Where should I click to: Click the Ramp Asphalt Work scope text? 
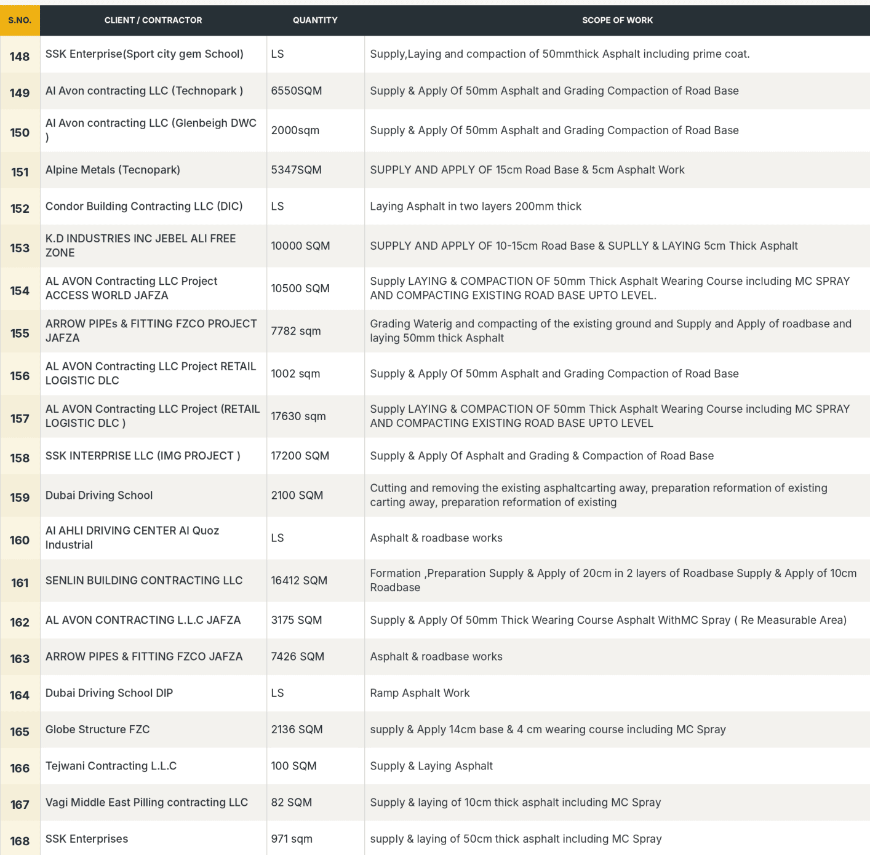pyautogui.click(x=420, y=693)
